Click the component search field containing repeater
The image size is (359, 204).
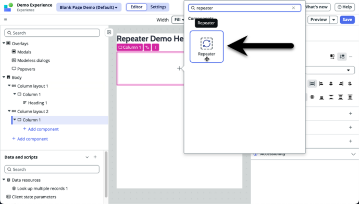click(244, 8)
